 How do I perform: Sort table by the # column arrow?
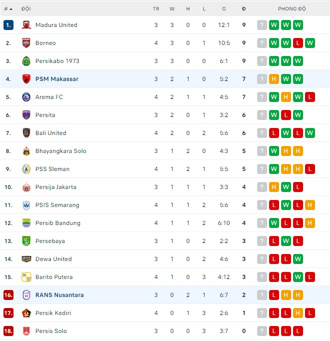pos(12,9)
